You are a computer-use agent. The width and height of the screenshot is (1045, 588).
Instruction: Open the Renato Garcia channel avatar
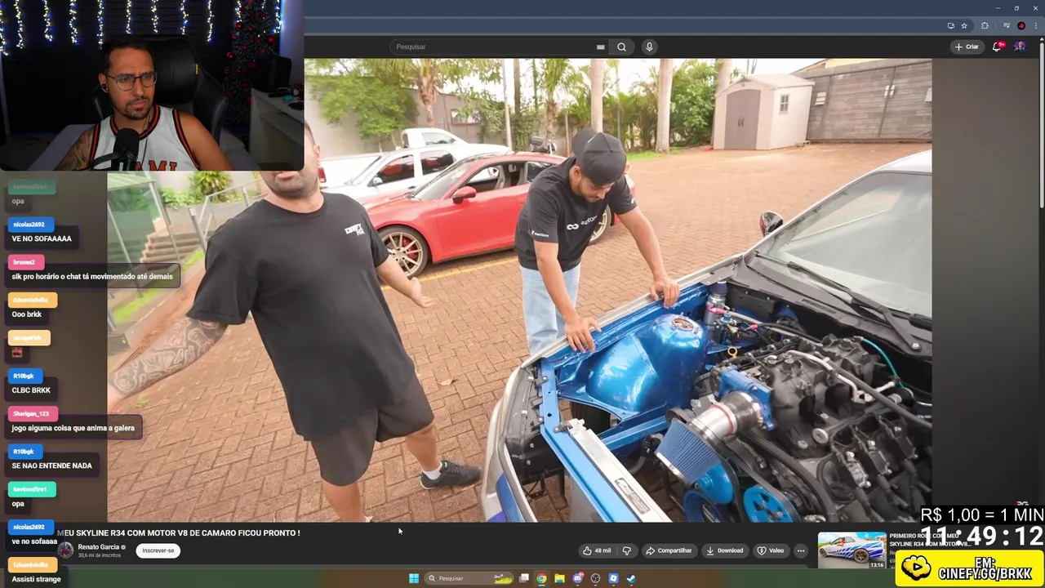(65, 550)
